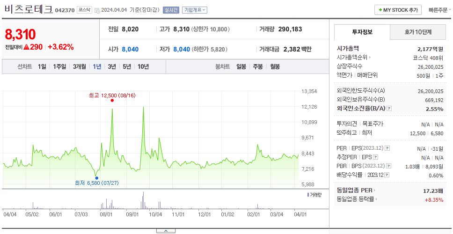Select the 3년 line chart range

[x=112, y=67]
